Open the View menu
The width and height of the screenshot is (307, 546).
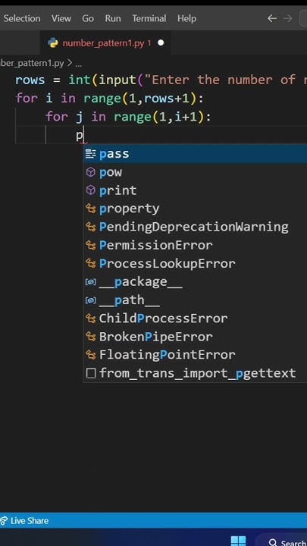coord(61,18)
